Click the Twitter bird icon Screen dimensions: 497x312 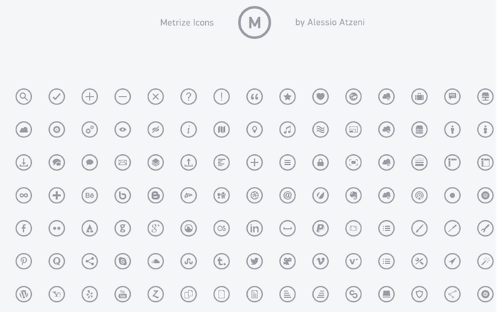point(254,261)
